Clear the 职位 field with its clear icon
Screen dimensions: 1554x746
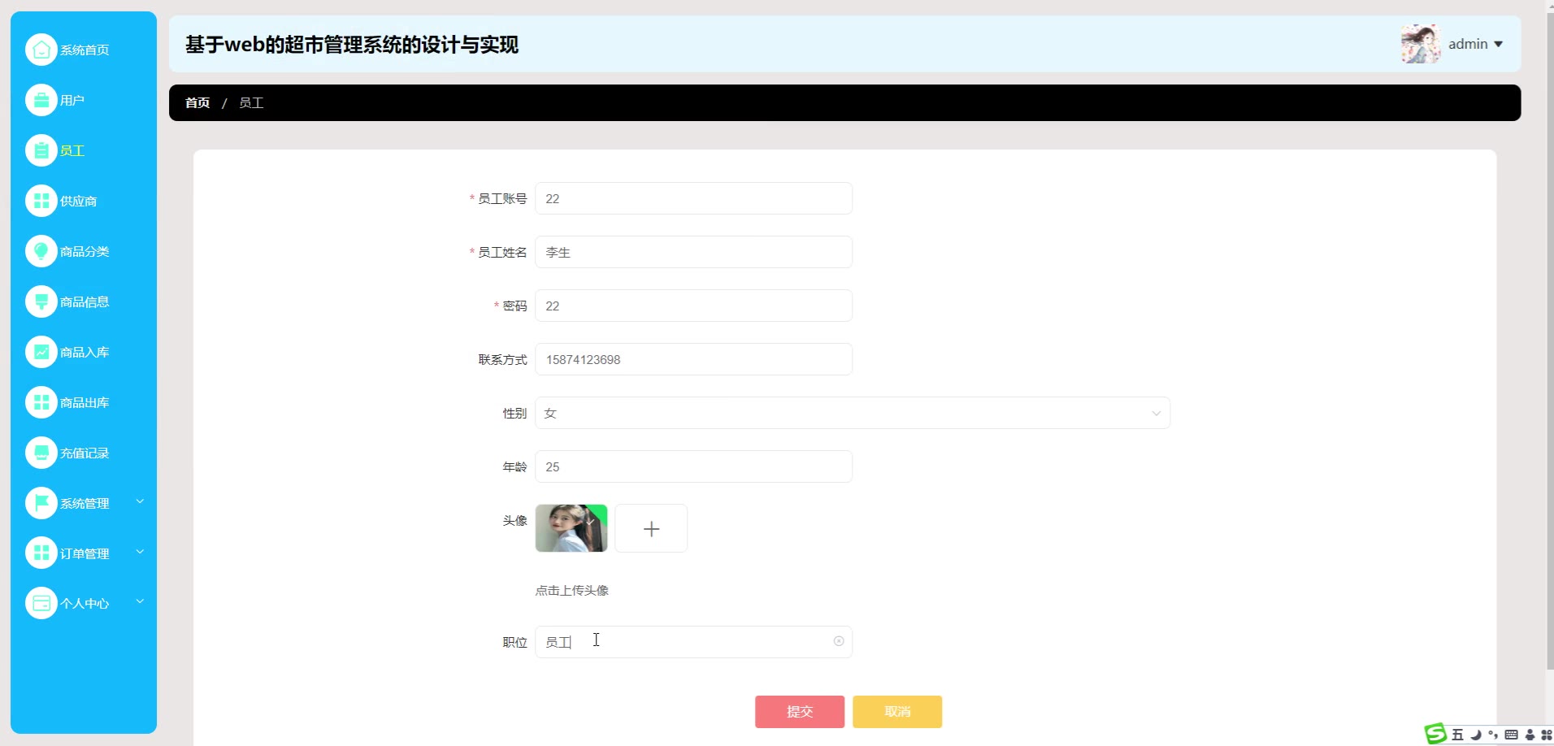tap(839, 641)
